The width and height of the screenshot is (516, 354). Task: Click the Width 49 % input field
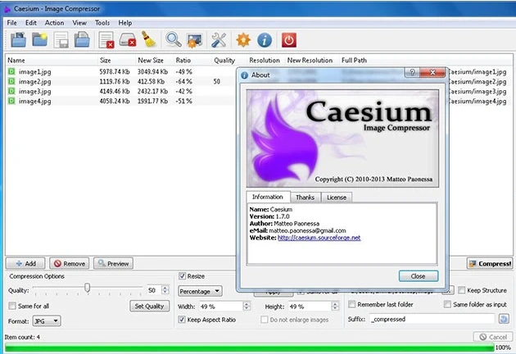(x=221, y=306)
